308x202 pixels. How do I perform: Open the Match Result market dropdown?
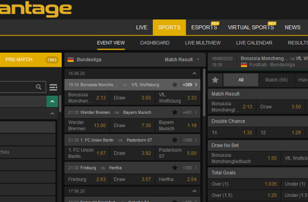[182, 59]
